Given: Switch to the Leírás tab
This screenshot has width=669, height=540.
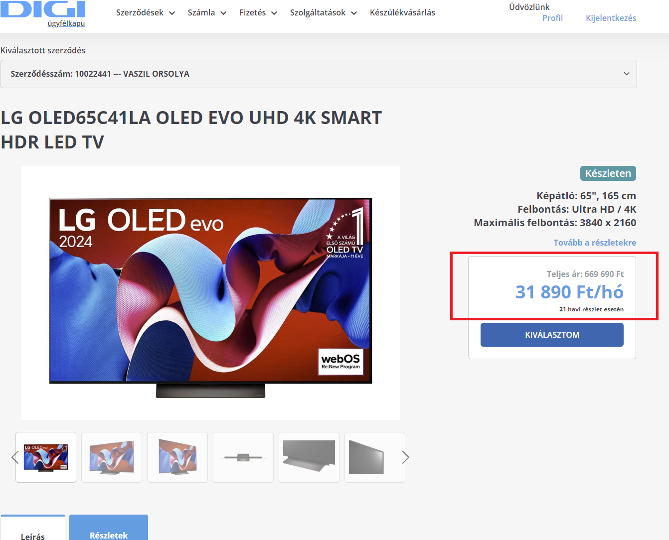Looking at the screenshot, I should pos(33,528).
